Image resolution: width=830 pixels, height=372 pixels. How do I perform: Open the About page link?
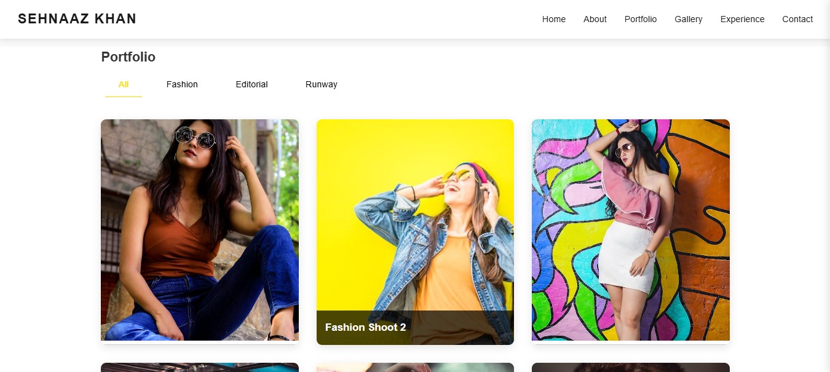pyautogui.click(x=595, y=19)
